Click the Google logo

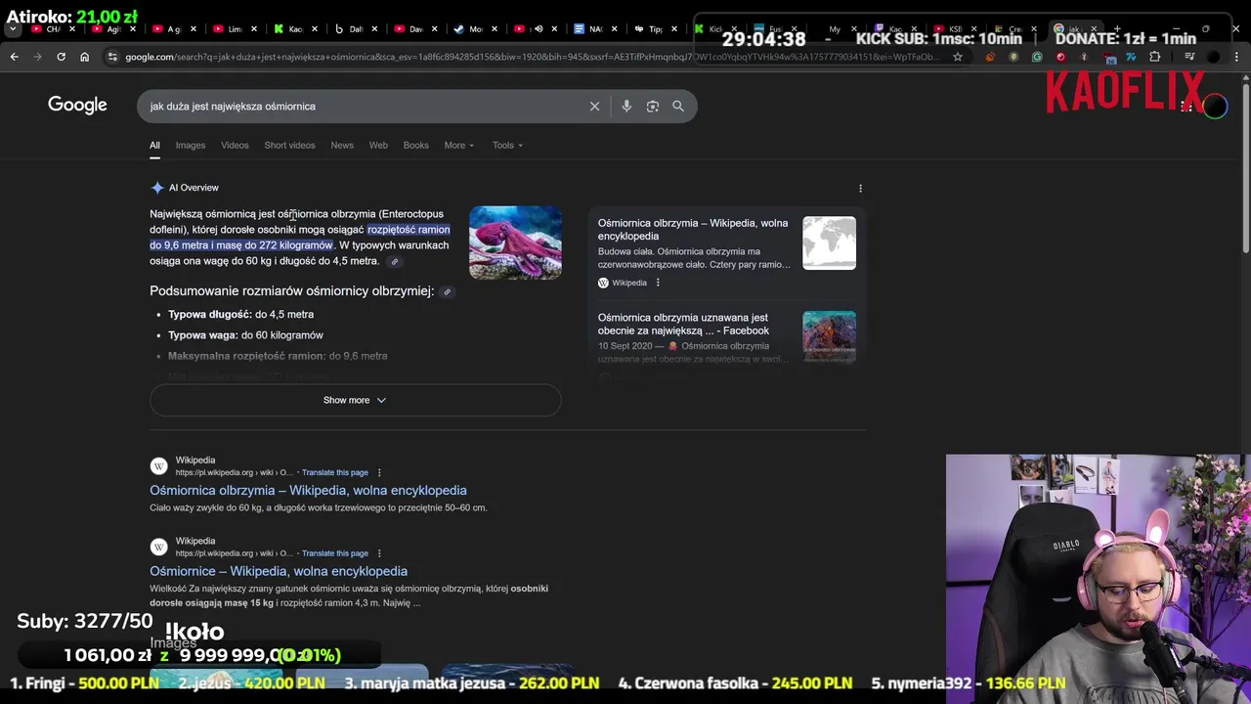pos(77,106)
